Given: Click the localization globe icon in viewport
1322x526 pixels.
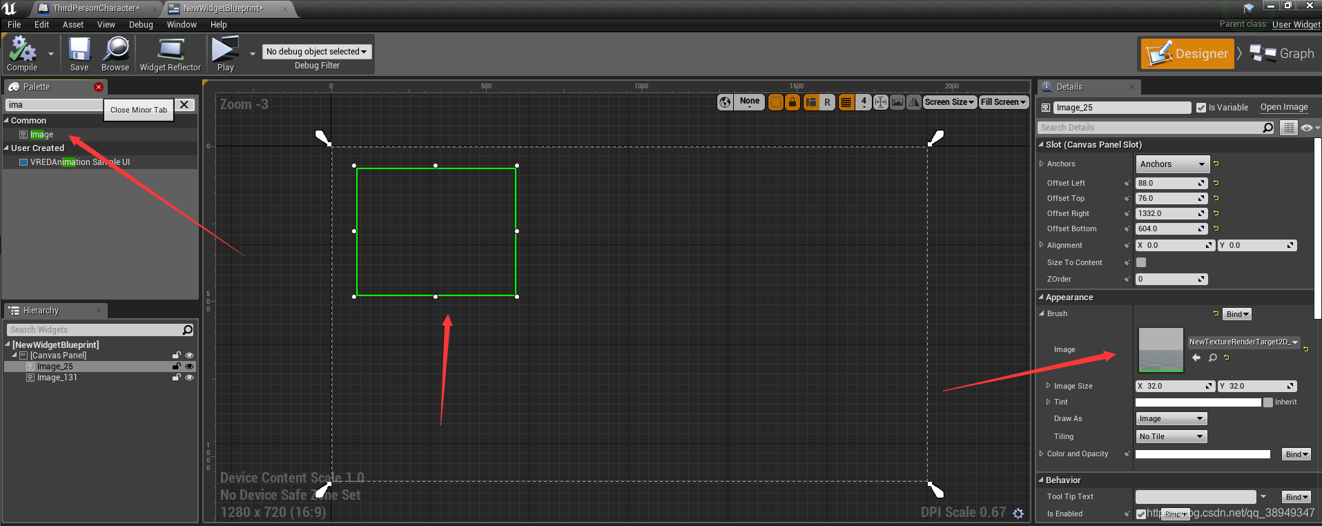Looking at the screenshot, I should pyautogui.click(x=725, y=102).
